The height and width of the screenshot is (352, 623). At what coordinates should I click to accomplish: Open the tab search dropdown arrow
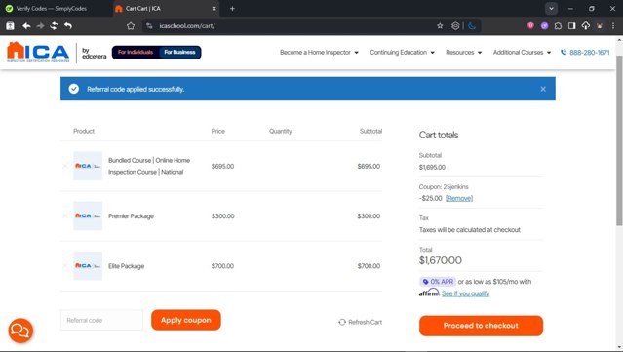[x=551, y=9]
